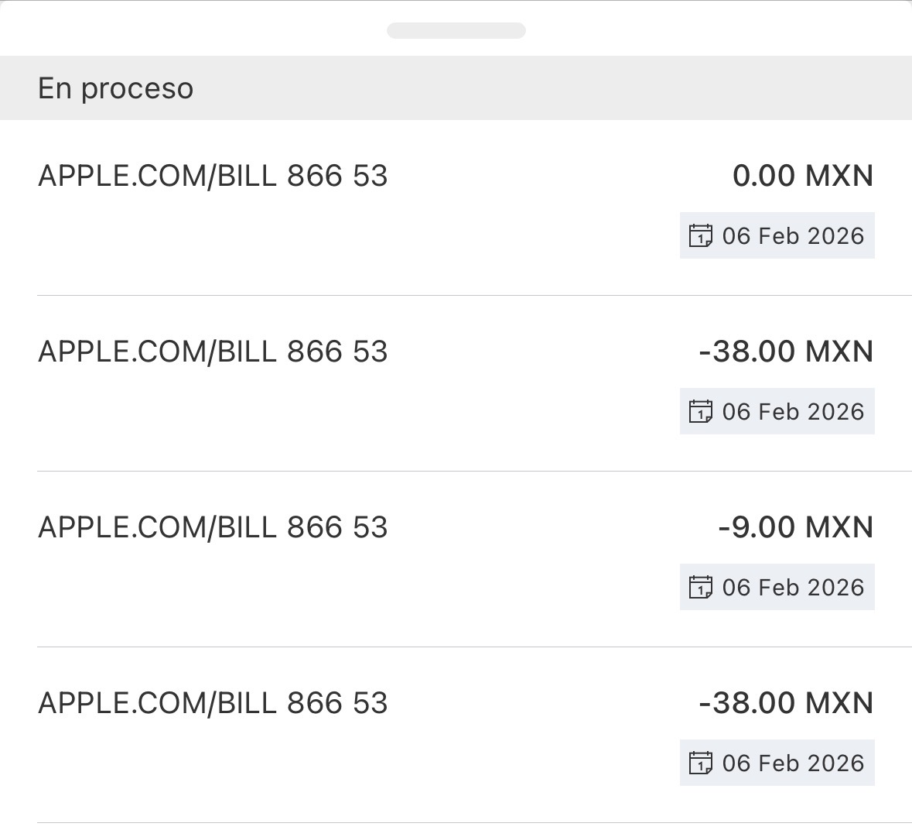
Task: Tap -38.00 MXN amount in second row
Action: (785, 352)
